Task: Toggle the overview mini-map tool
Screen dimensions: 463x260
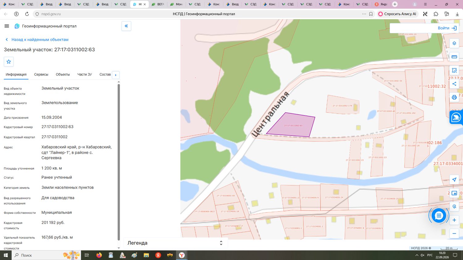Action: pos(454,193)
